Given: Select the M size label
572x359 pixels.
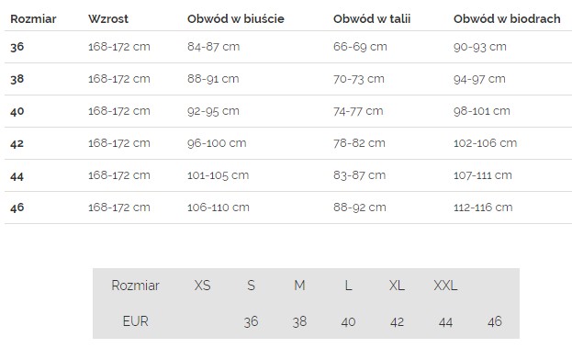Looking at the screenshot, I should coord(299,285).
